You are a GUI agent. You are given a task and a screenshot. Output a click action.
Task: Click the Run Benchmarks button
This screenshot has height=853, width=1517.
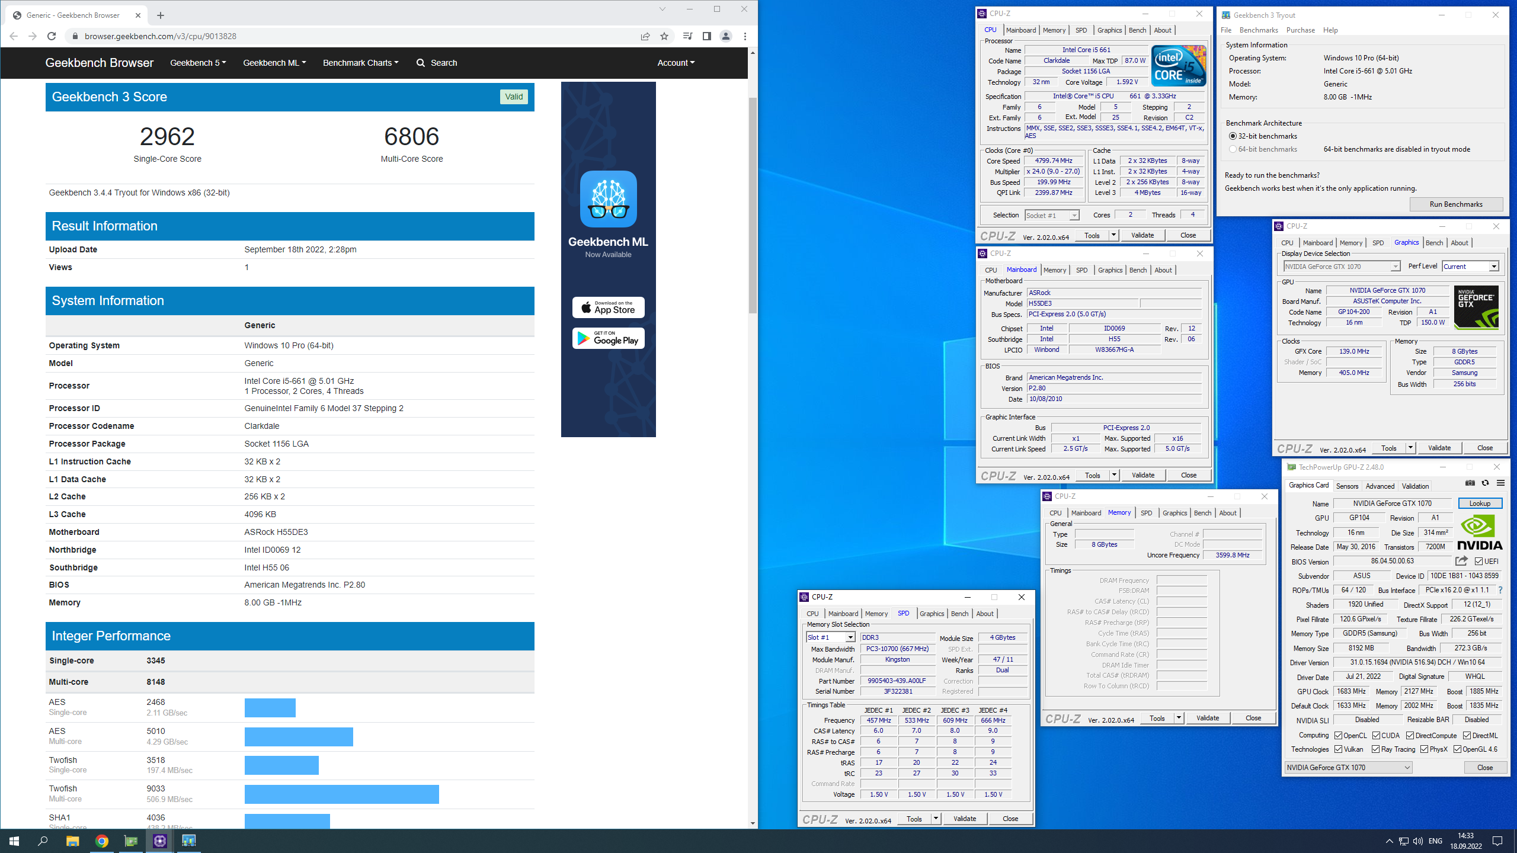coord(1456,204)
